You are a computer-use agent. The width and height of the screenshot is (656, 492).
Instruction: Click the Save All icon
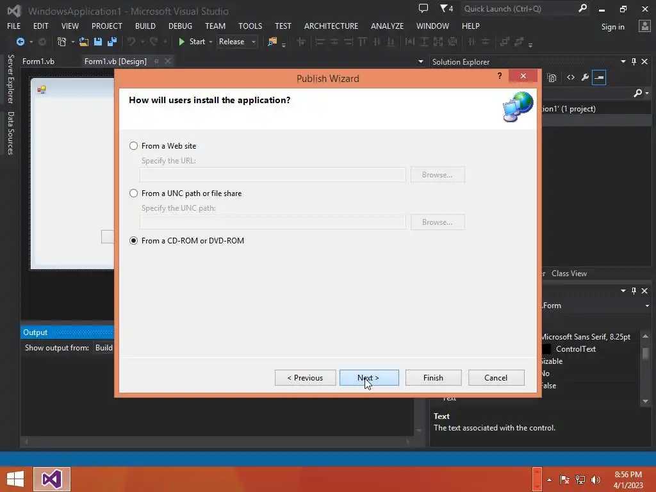112,42
